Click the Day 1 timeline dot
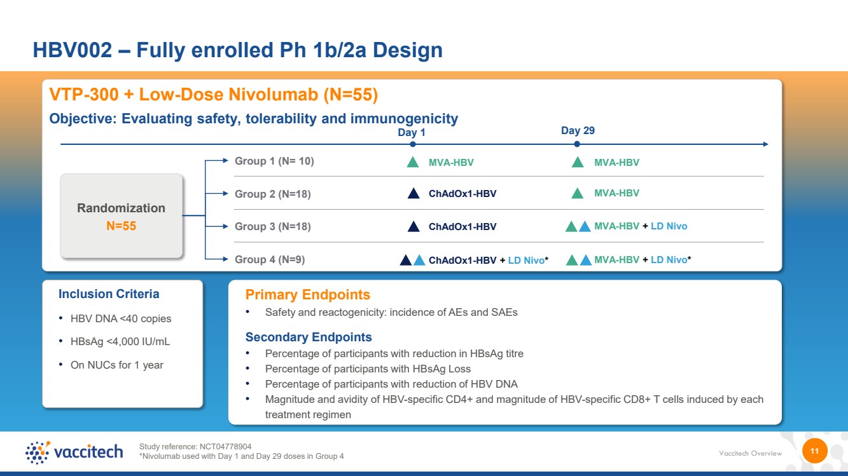This screenshot has width=848, height=476. [413, 144]
